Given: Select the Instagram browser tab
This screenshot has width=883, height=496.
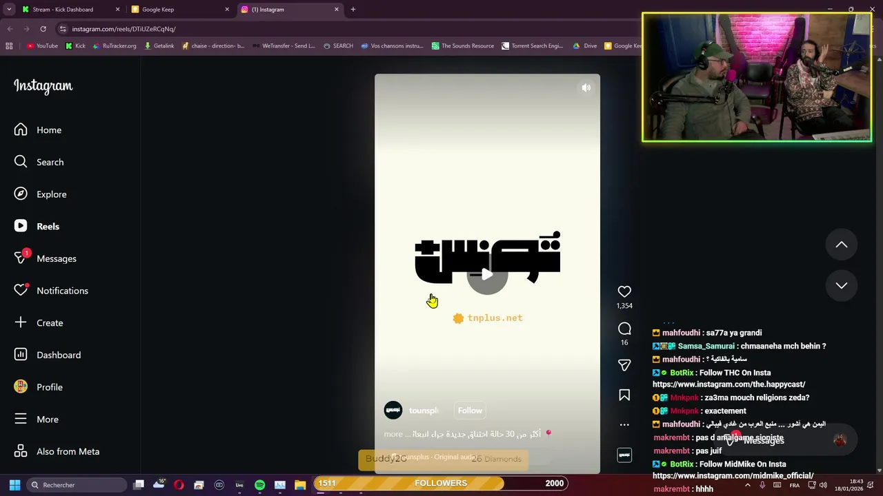Looking at the screenshot, I should 290,10.
